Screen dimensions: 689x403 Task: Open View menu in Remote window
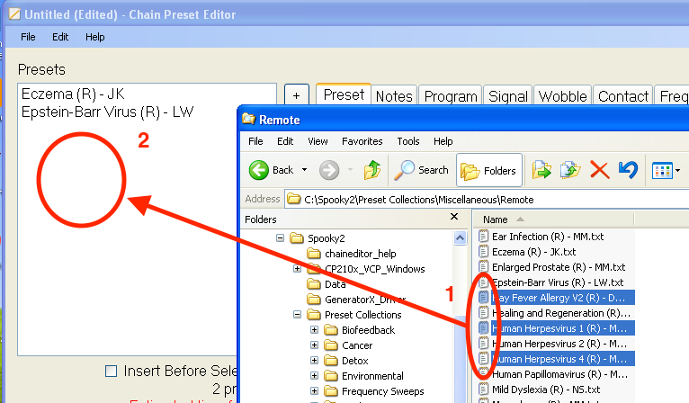[x=318, y=141]
